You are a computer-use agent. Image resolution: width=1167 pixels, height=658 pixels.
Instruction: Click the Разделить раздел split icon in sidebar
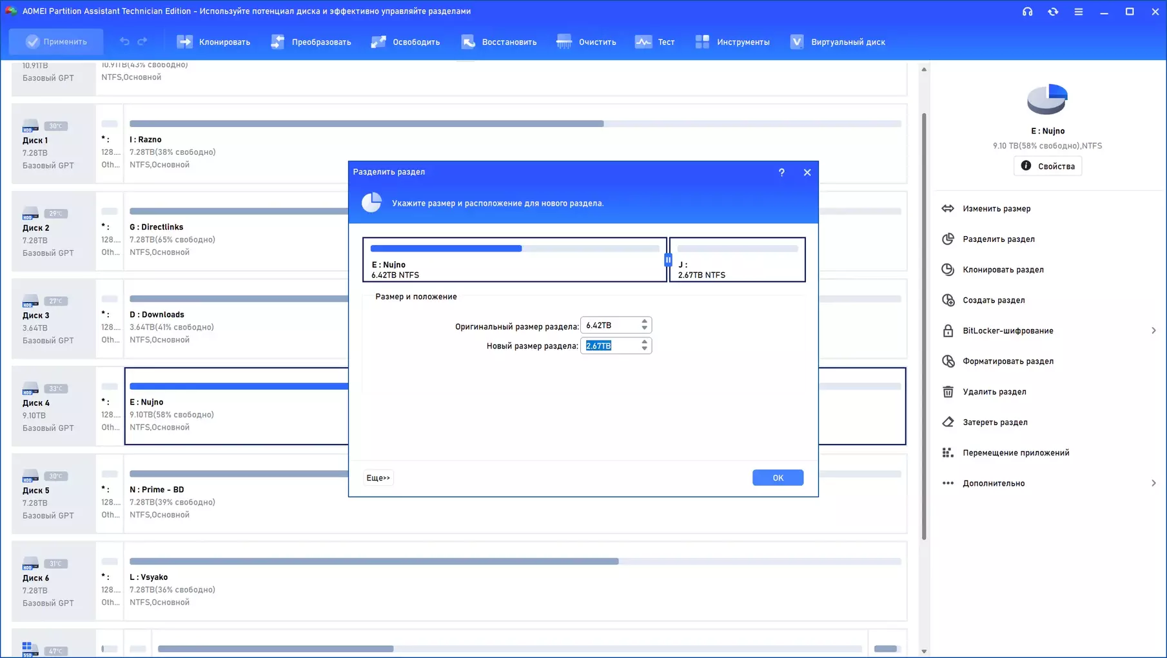click(x=948, y=239)
